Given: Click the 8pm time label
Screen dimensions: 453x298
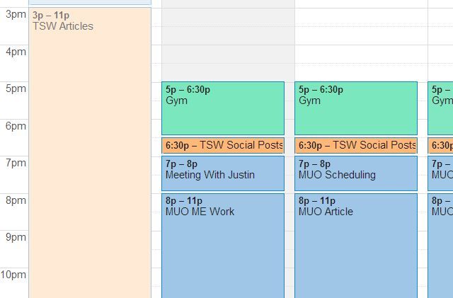Looking at the screenshot, I should click(16, 200).
